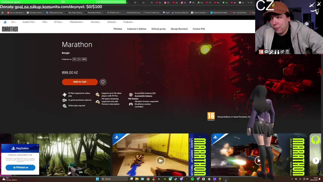This screenshot has width=323, height=182.
Task: Click the Marathon logo in the header
Action: pos(10,29)
